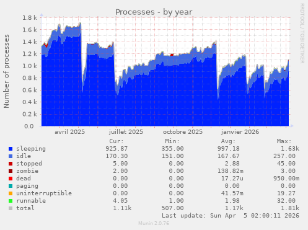Click the 'sleeping' legend label
Screen dimensions: 308x230
coord(31,149)
